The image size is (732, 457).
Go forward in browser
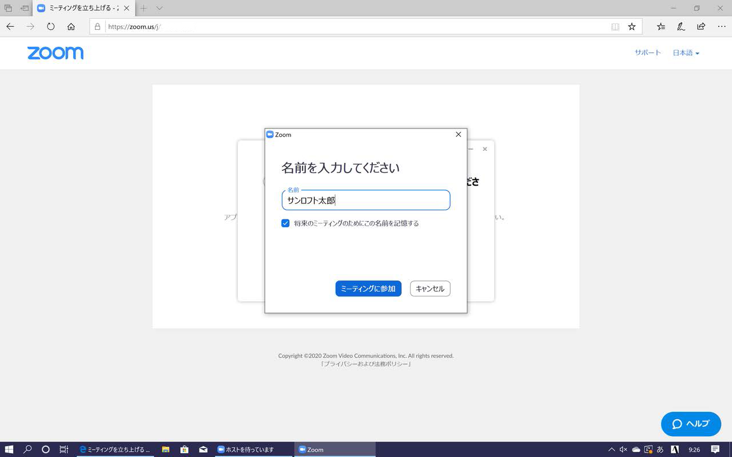pos(30,26)
